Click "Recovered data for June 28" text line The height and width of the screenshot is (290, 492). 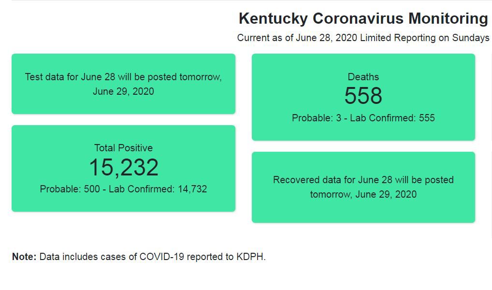(x=333, y=180)
